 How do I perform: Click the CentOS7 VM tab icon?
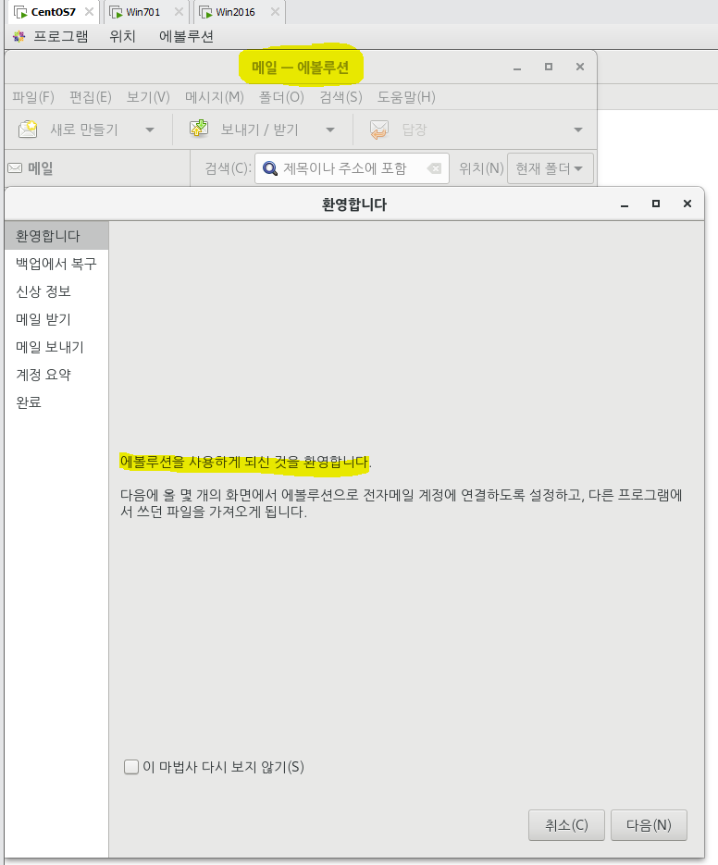pyautogui.click(x=20, y=12)
